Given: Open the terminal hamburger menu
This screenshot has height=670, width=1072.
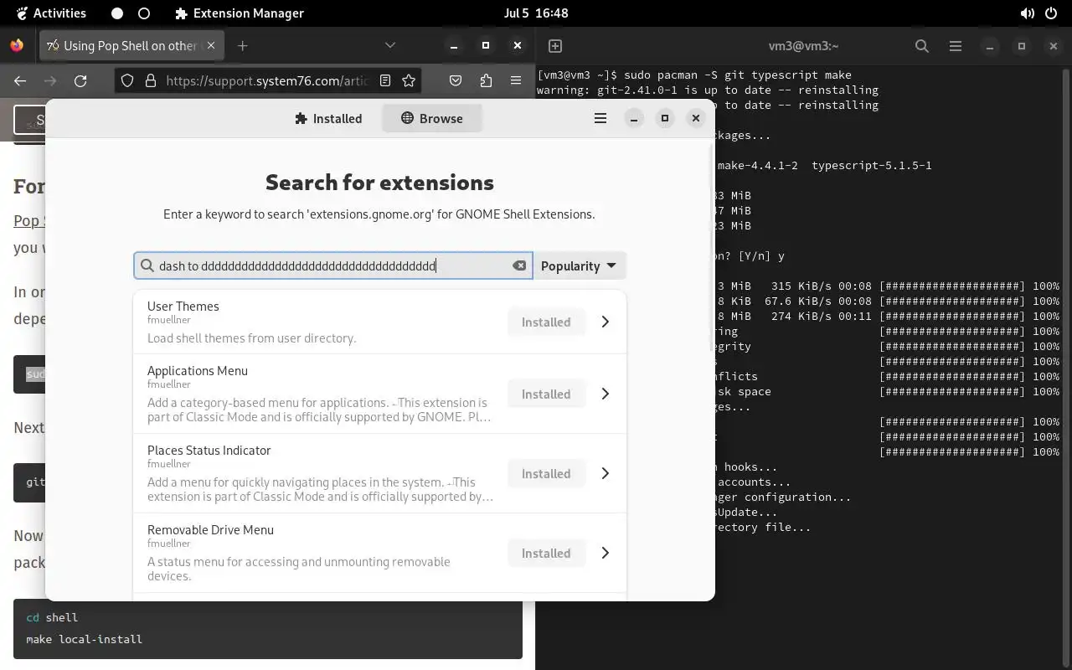Looking at the screenshot, I should (955, 46).
